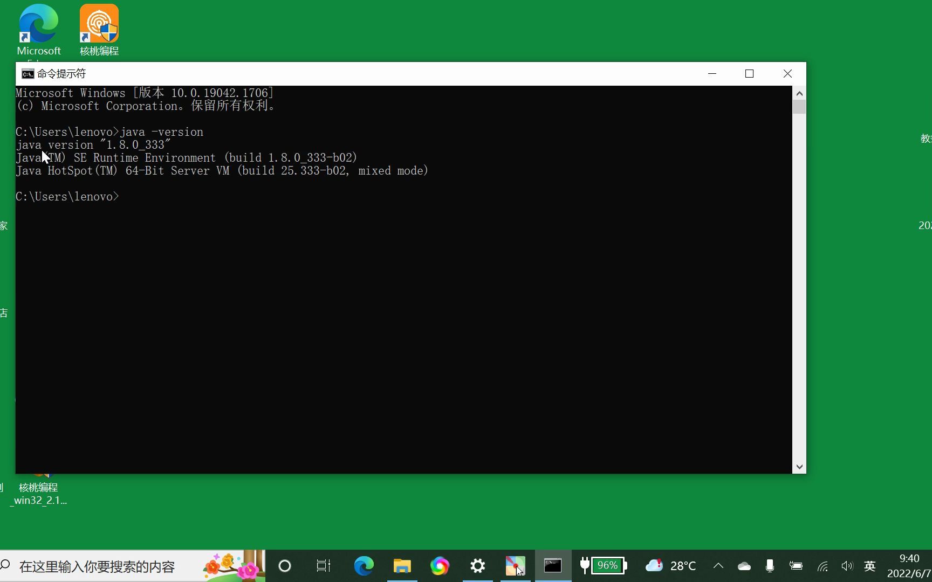Viewport: 932px width, 582px height.
Task: Click the taskbar search box
Action: [133, 566]
